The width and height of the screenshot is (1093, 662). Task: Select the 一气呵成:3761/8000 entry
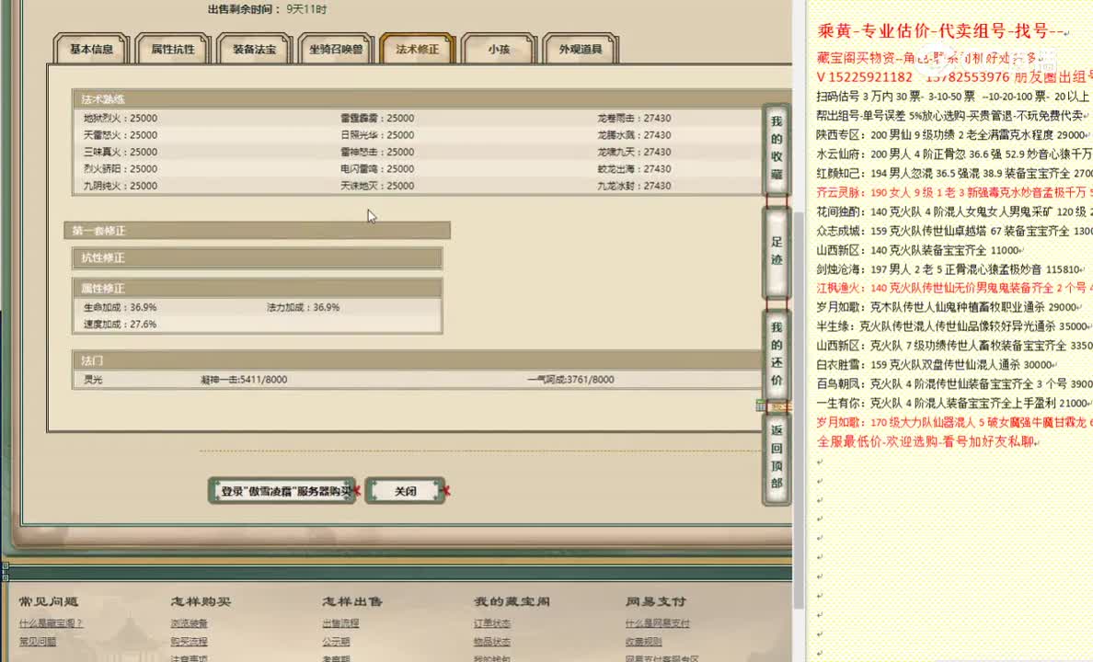[571, 380]
